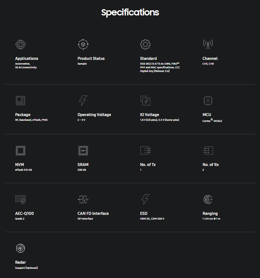Select the NVM memory chip icon
The width and height of the screenshot is (260, 278).
(21, 151)
